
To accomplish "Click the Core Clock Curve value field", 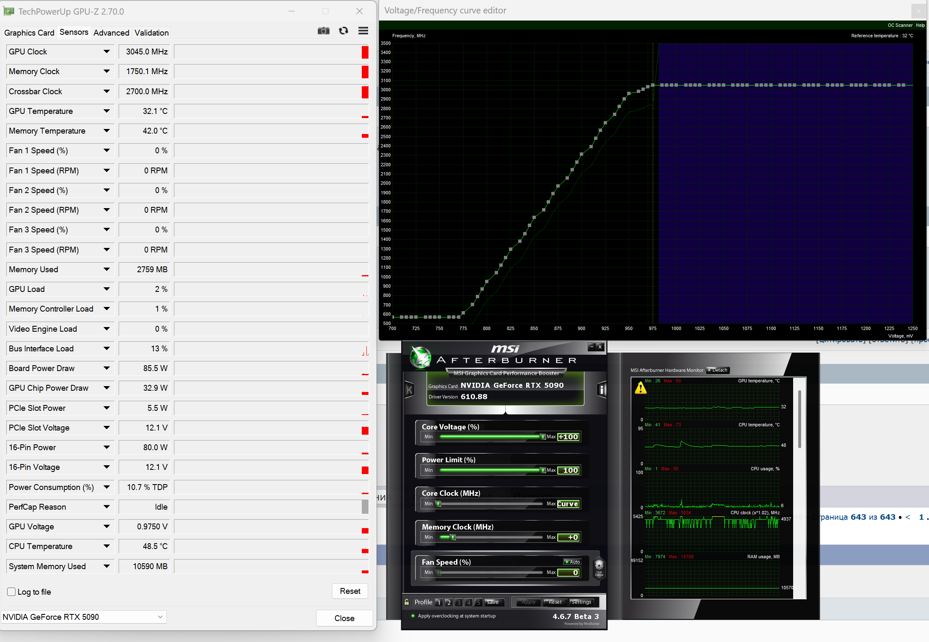I will point(568,504).
